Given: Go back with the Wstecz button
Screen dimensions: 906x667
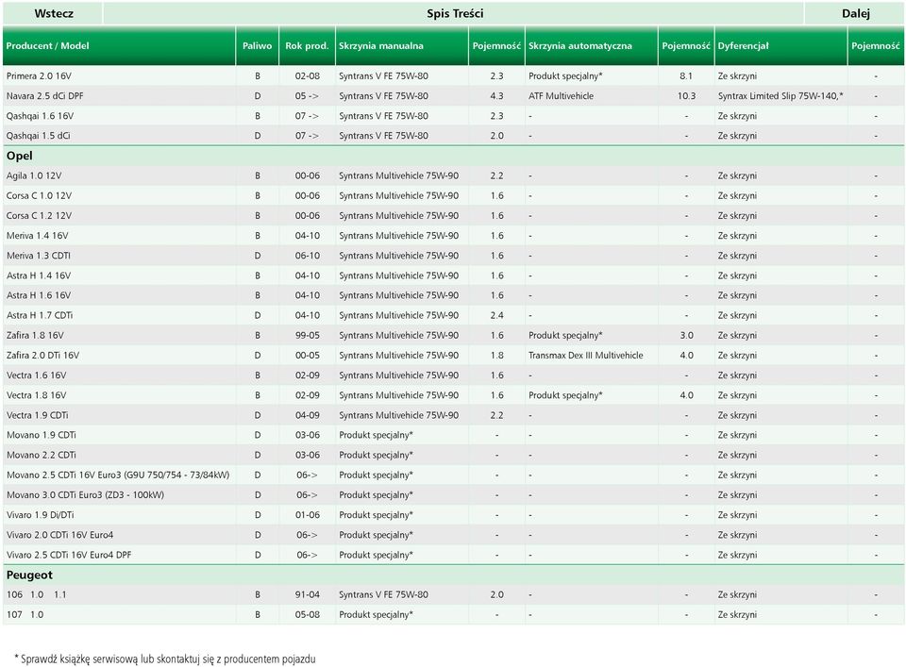Looking at the screenshot, I should point(53,13).
